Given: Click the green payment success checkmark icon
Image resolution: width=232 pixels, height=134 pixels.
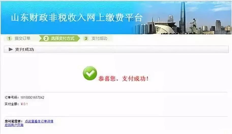Looking at the screenshot, I should click(90, 73).
